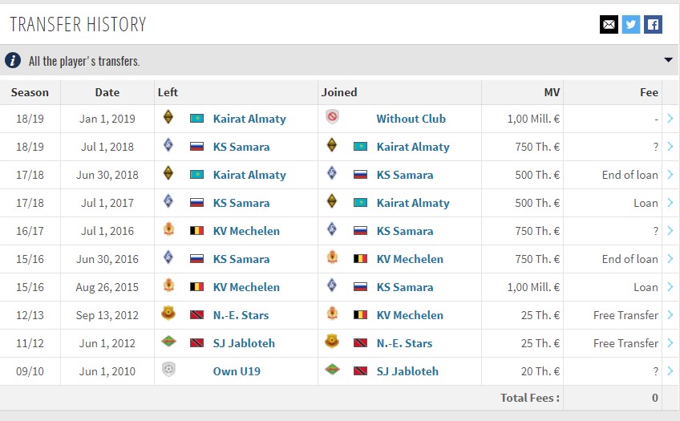This screenshot has height=421, width=680.
Task: Click SJ Jabloteh crest in Jun 1, 2012 row
Action: click(x=168, y=342)
